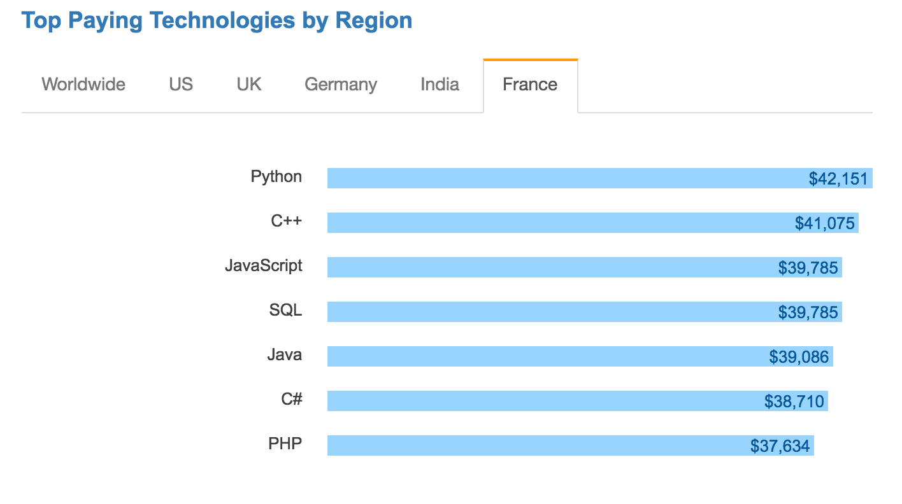
Task: Click the Python salary bar
Action: click(599, 178)
